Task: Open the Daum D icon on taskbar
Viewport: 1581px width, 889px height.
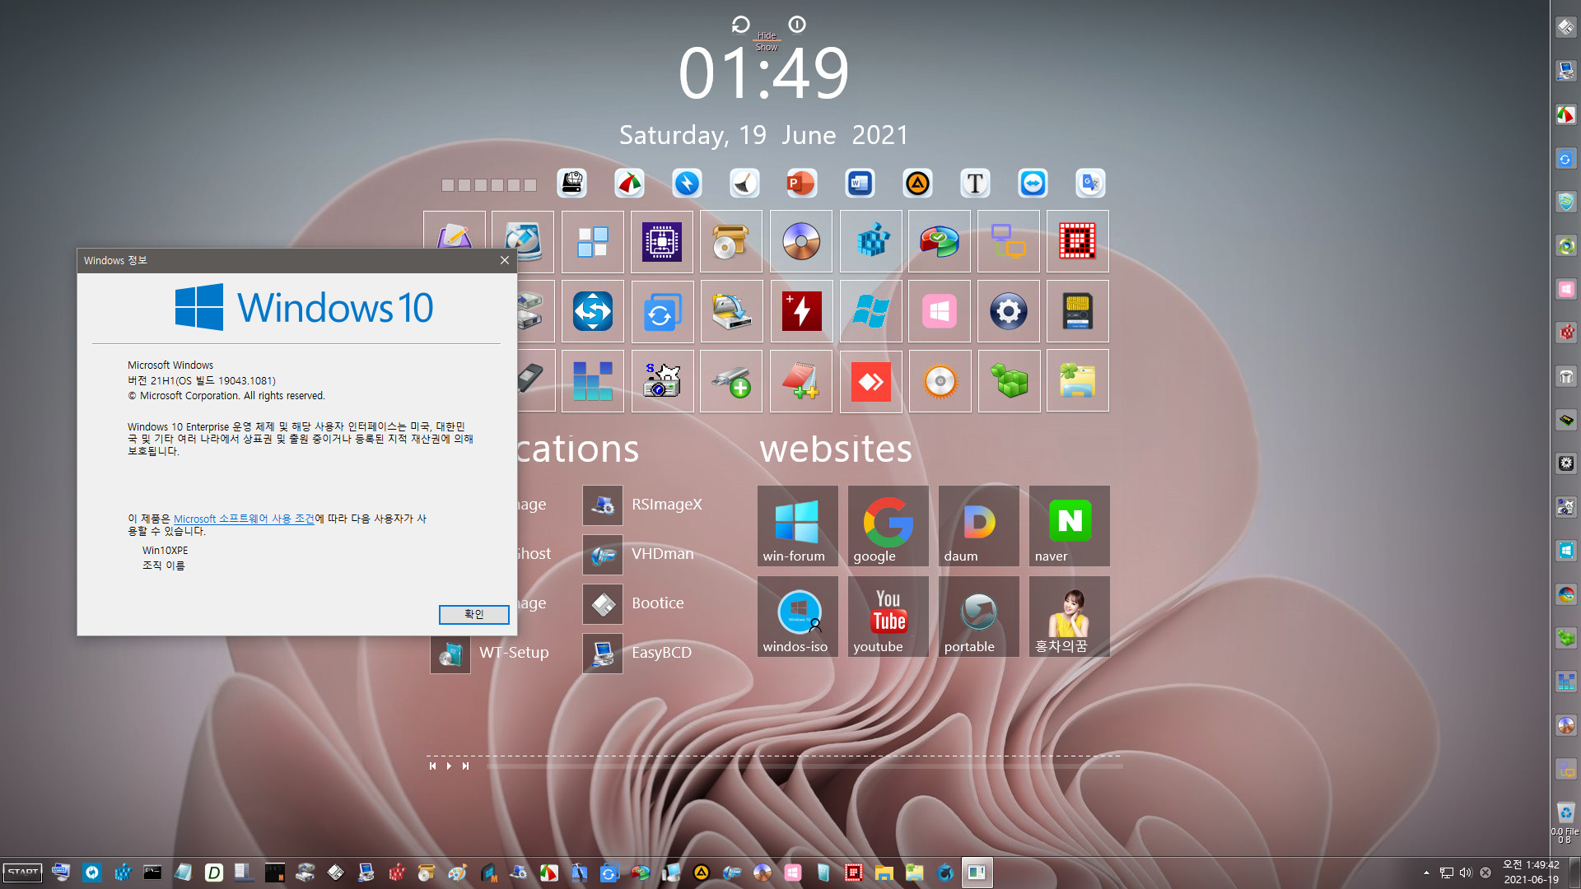Action: (x=213, y=873)
